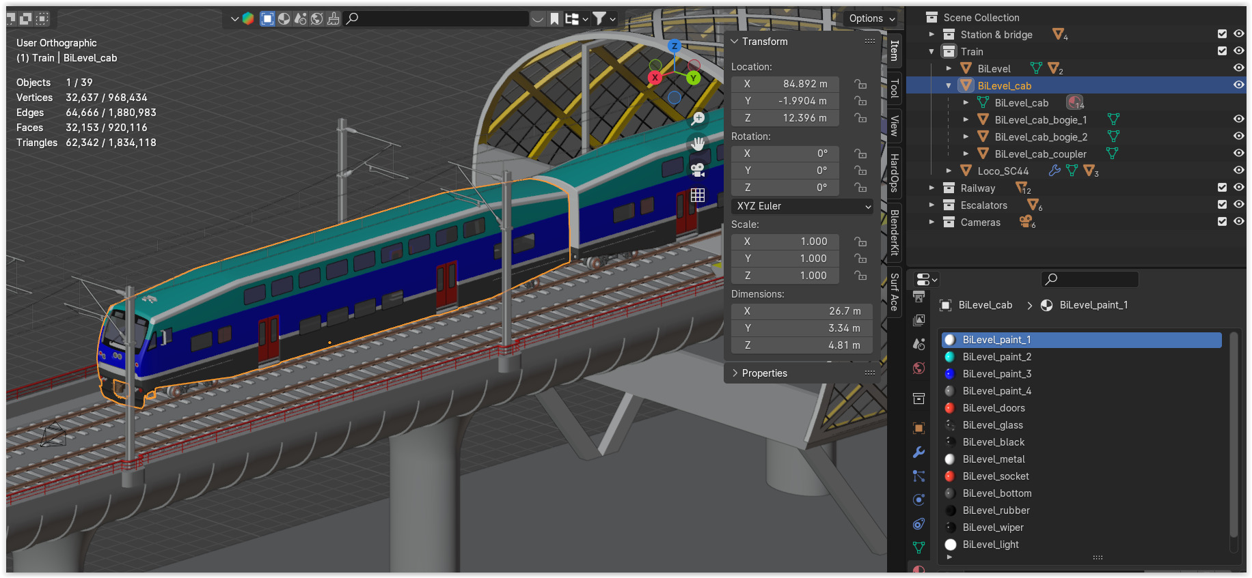The image size is (1252, 578).
Task: Click the red X axis on navigation gizmo
Action: [x=655, y=77]
